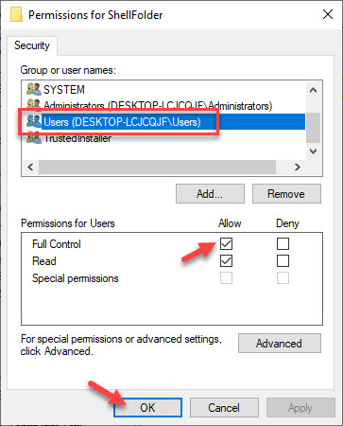Image resolution: width=343 pixels, height=426 pixels.
Task: Click the down arrow of group list scrollbar
Action: [313, 151]
